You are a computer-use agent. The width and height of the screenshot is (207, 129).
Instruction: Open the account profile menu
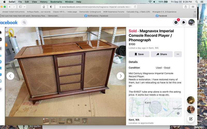191,22
